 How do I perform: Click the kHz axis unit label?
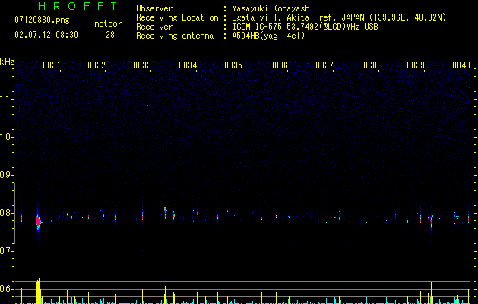tap(7, 62)
